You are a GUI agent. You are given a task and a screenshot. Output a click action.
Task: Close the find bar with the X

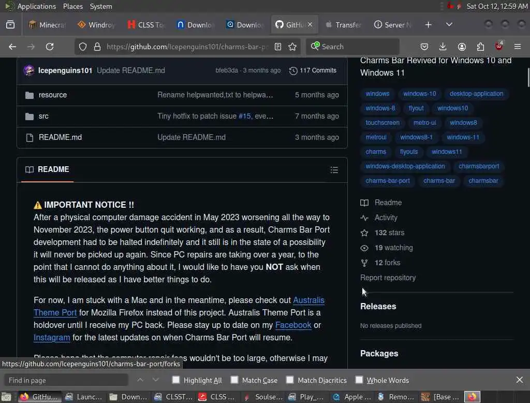coord(520,380)
